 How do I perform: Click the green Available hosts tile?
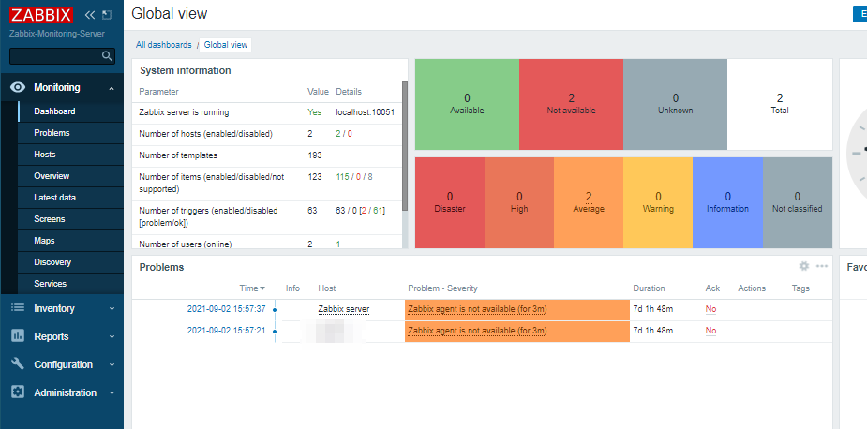pyautogui.click(x=467, y=105)
